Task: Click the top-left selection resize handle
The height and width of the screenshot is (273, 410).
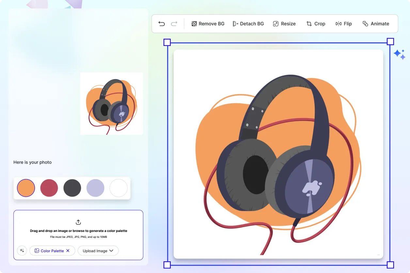Action: pyautogui.click(x=167, y=42)
